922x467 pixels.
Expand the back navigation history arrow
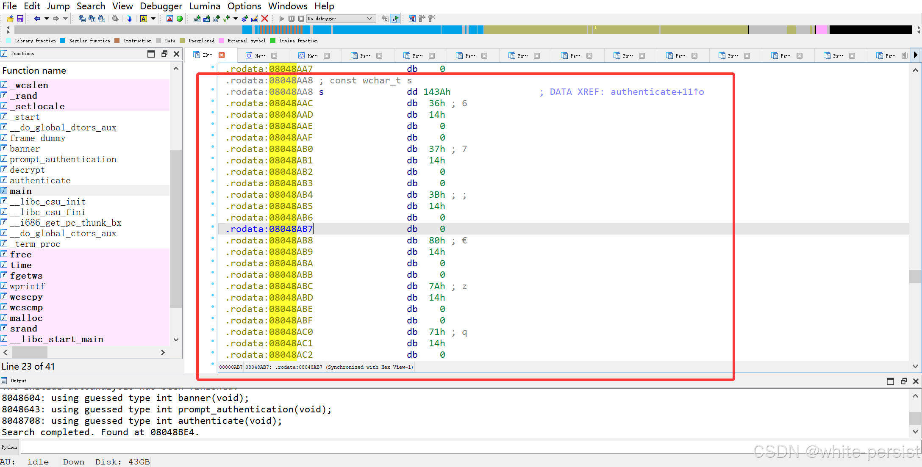click(47, 19)
